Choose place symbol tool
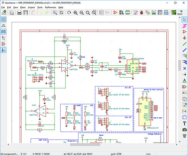 tap(185, 32)
